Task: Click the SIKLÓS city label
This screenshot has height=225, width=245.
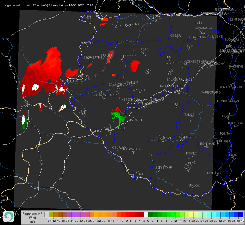Action: tap(194, 186)
